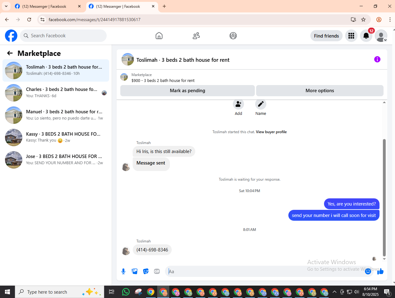Image resolution: width=395 pixels, height=298 pixels.
Task: Click the browser address bar URL
Action: click(x=95, y=20)
